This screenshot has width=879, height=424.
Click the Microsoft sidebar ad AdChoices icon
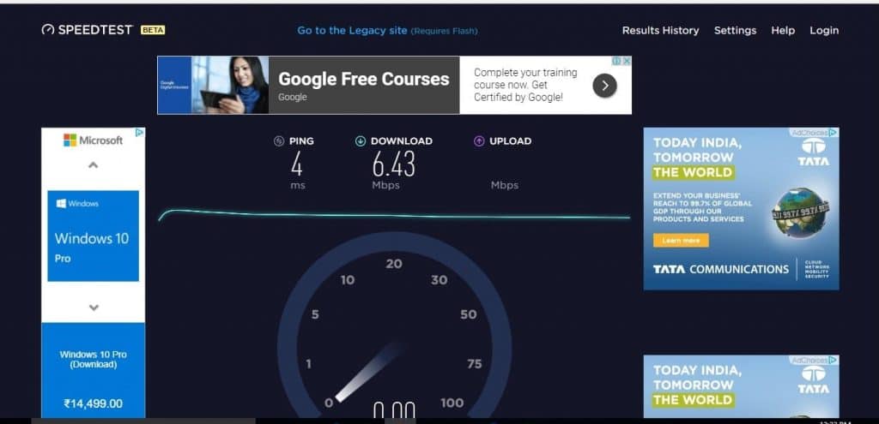pos(140,133)
